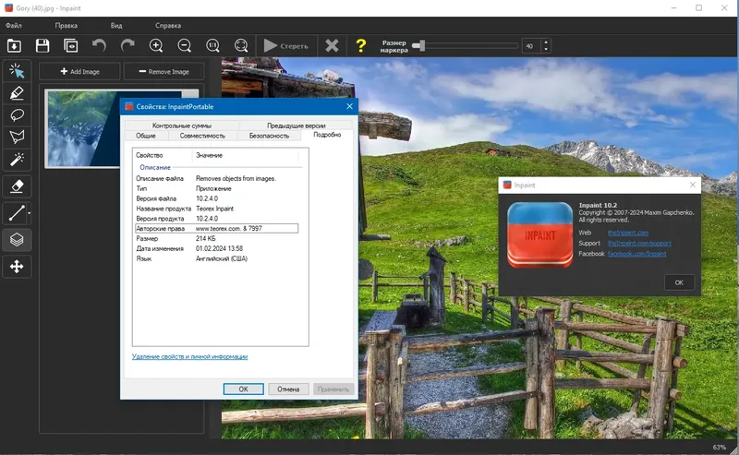Click the Версия файла 10.2.4.0 row

click(217, 198)
